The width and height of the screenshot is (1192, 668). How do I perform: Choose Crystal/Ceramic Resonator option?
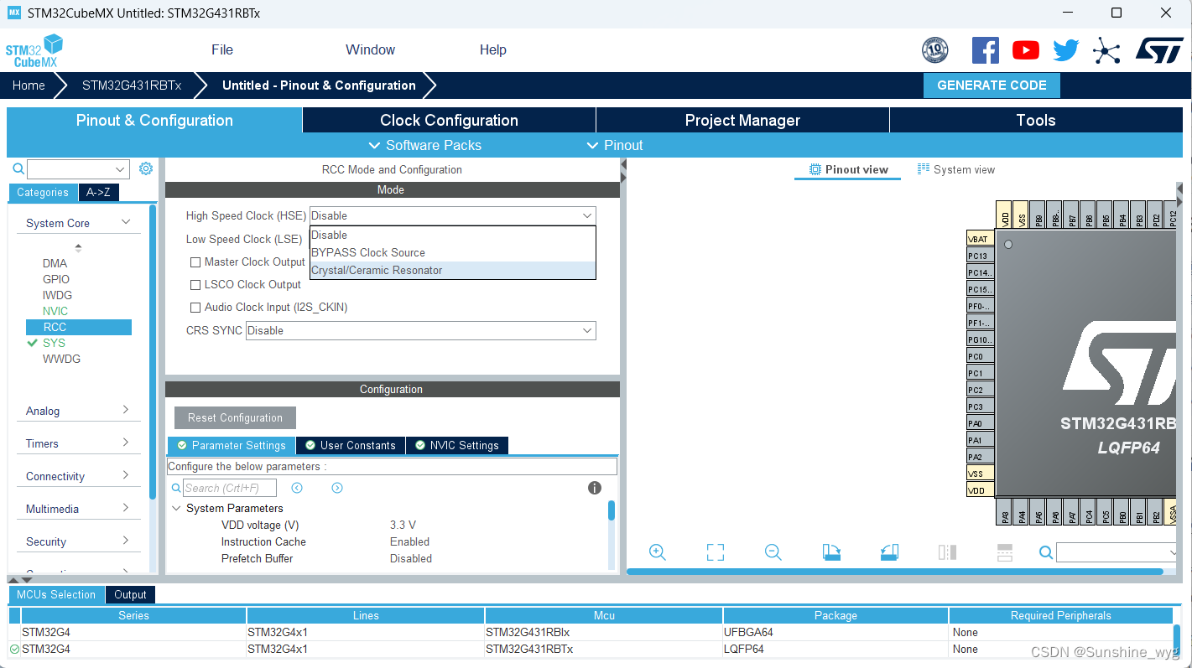(453, 270)
